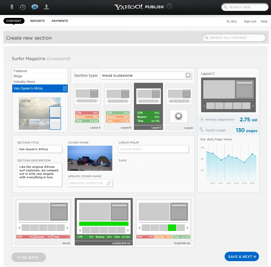271x267 pixels.
Task: Focus the Dolor Isset input field
Action: tap(154, 149)
